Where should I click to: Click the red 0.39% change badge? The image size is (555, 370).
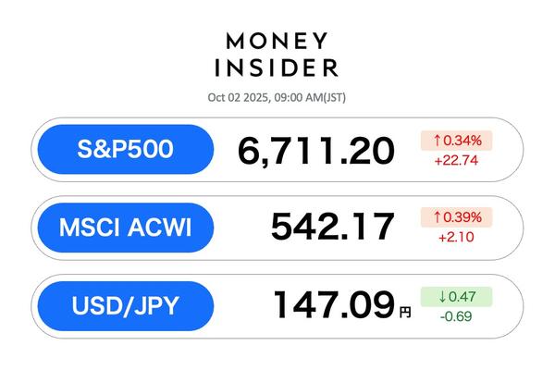(x=458, y=217)
